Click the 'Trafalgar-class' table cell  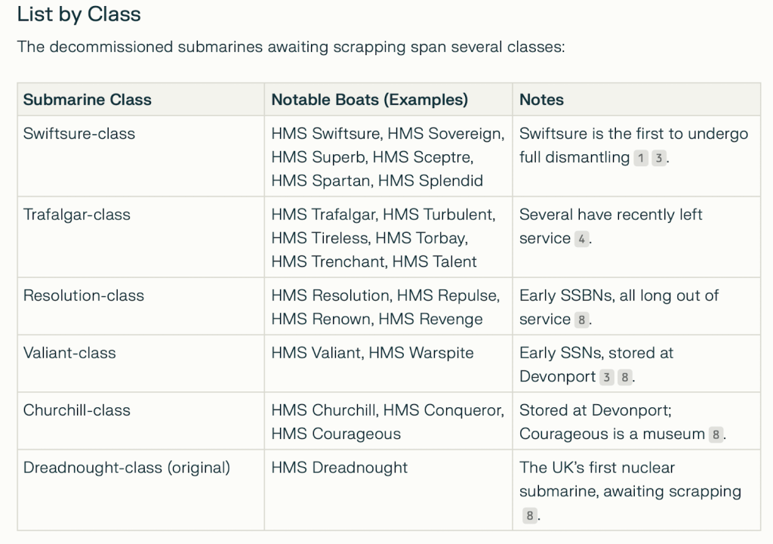pyautogui.click(x=77, y=215)
